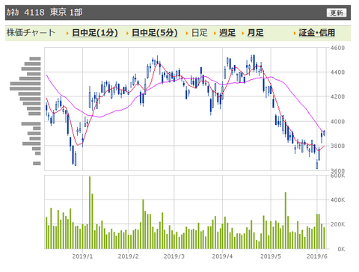Click the 4000 price axis label
The image size is (359, 272).
click(x=337, y=121)
